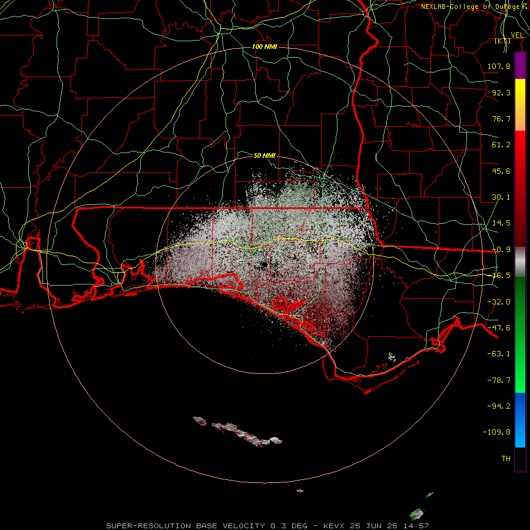Screen dimensions: 530x530
Task: Click the -32.0 velocity scale value
Action: point(499,302)
